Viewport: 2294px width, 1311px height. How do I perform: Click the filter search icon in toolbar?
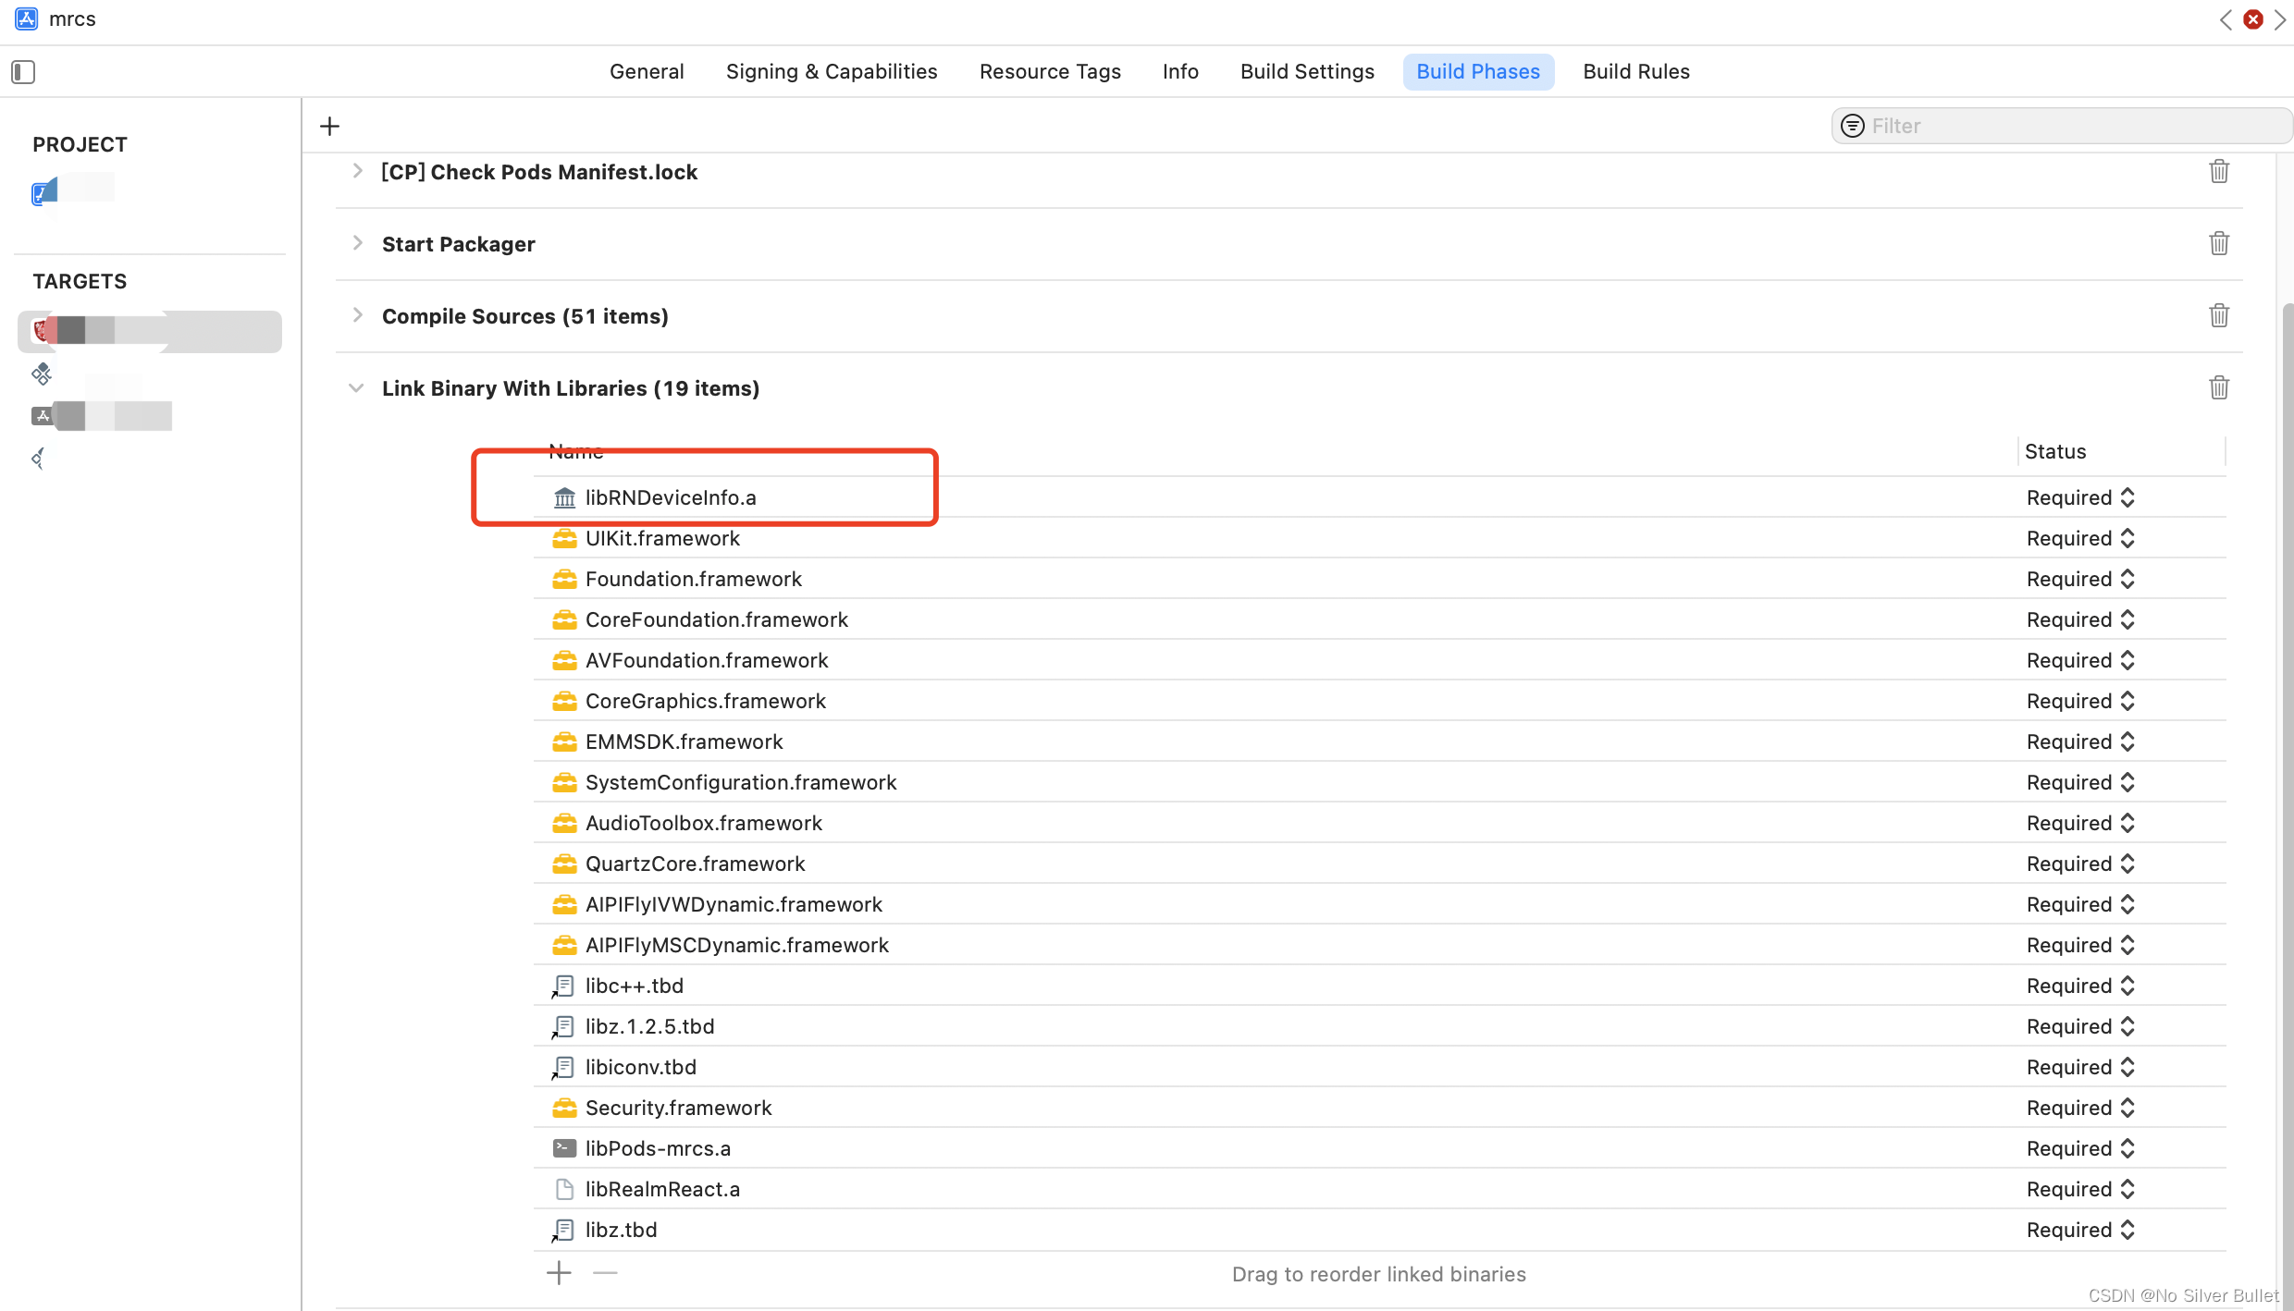coord(1853,124)
